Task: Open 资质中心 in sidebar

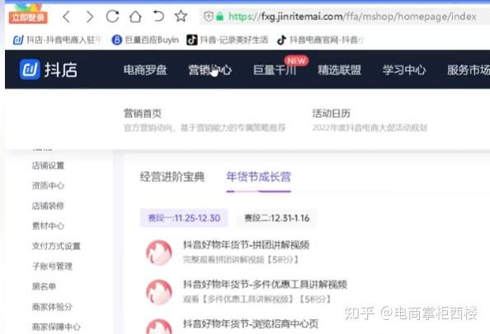Action: coord(48,186)
